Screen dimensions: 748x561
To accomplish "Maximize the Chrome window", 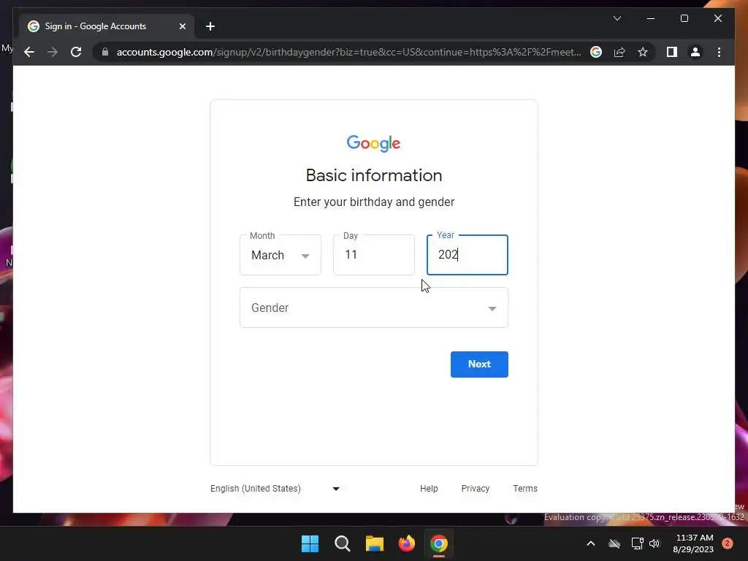I will 684,18.
